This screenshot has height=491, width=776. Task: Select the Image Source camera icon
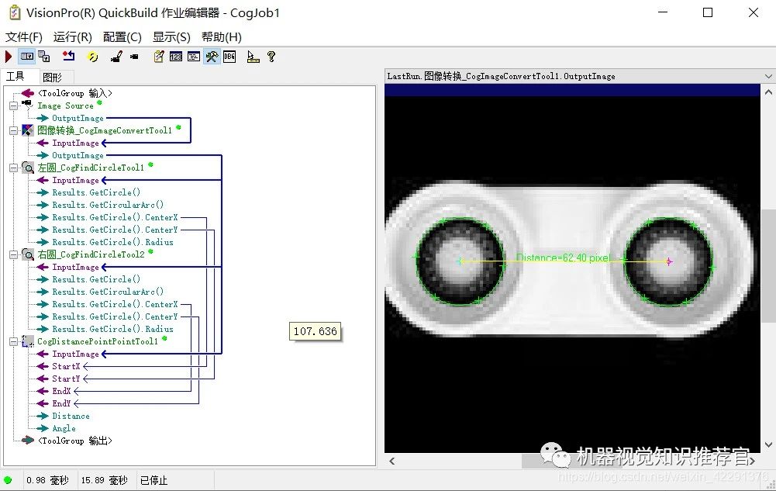click(x=27, y=105)
